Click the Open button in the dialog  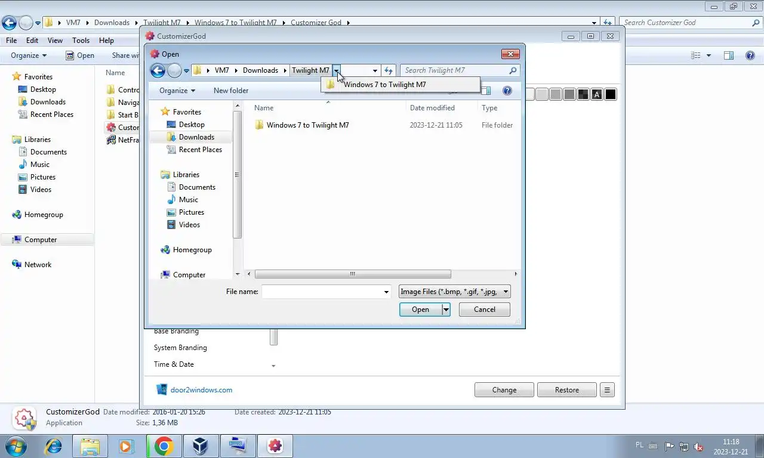pos(420,310)
